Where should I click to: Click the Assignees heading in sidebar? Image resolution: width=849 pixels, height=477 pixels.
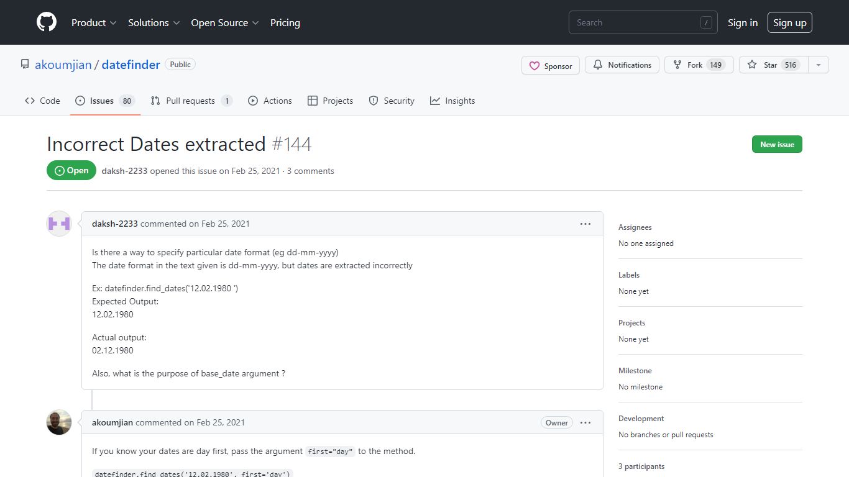pyautogui.click(x=635, y=227)
